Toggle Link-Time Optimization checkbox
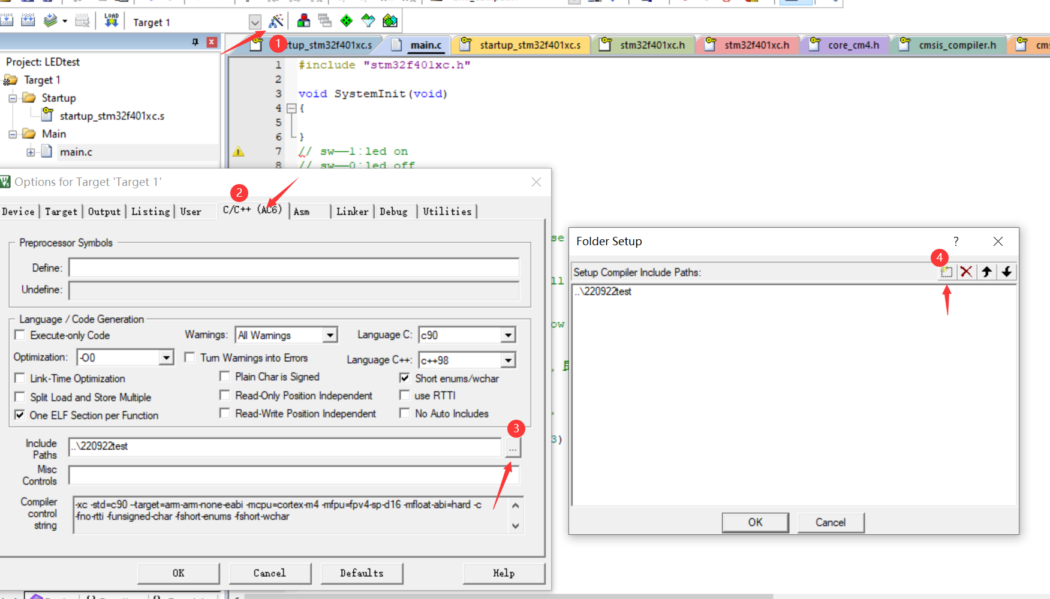Viewport: 1050px width, 599px height. click(x=20, y=378)
